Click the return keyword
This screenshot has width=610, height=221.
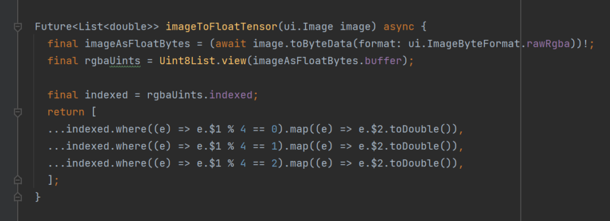tap(66, 112)
